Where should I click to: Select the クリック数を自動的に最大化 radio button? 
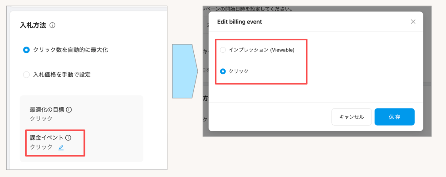[x=26, y=50]
